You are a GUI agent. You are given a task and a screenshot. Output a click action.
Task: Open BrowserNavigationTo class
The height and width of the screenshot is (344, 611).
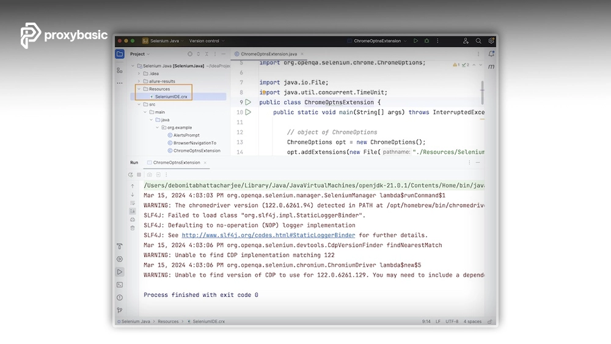(194, 143)
